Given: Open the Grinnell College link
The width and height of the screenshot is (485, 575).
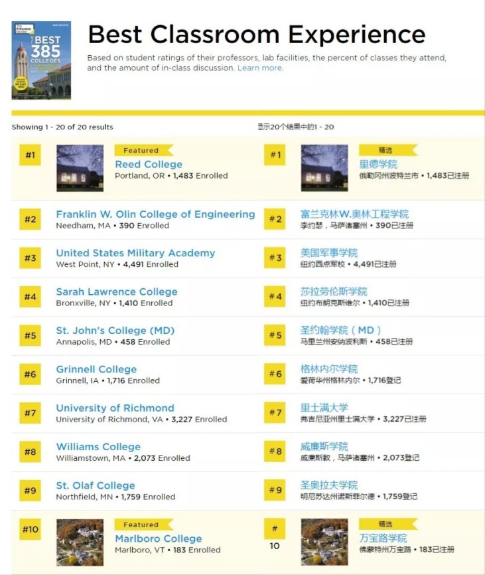Looking at the screenshot, I should [96, 369].
